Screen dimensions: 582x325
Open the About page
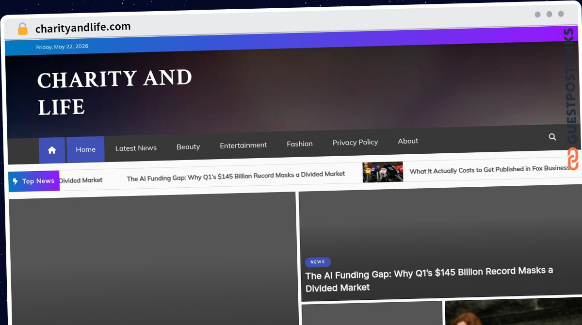pyautogui.click(x=408, y=141)
